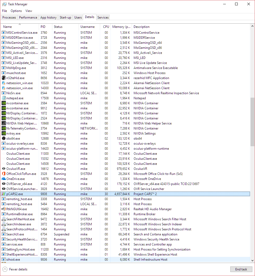Sort list by CPU column header
255x276 pixels.
tap(106, 27)
